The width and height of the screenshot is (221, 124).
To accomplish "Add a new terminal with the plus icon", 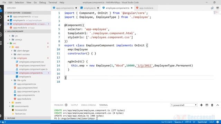I will (201, 105).
